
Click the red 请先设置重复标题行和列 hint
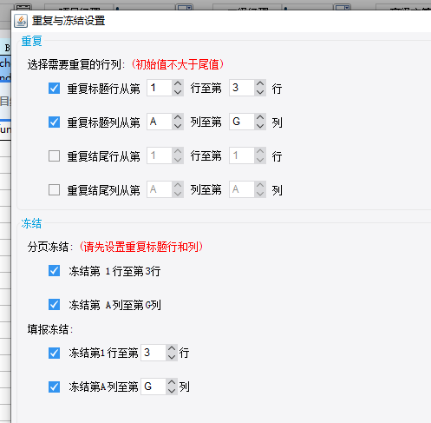[x=141, y=247]
